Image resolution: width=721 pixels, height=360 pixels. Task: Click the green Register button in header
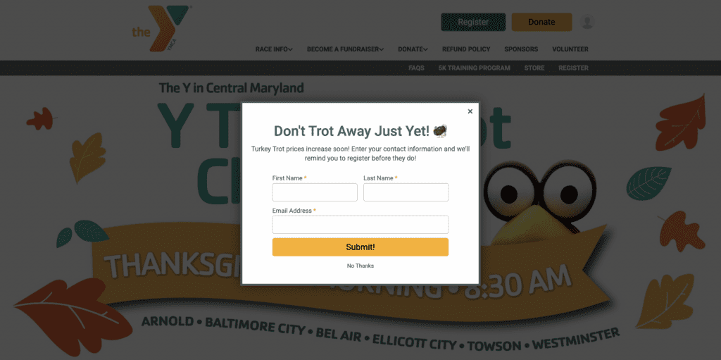[x=473, y=22]
